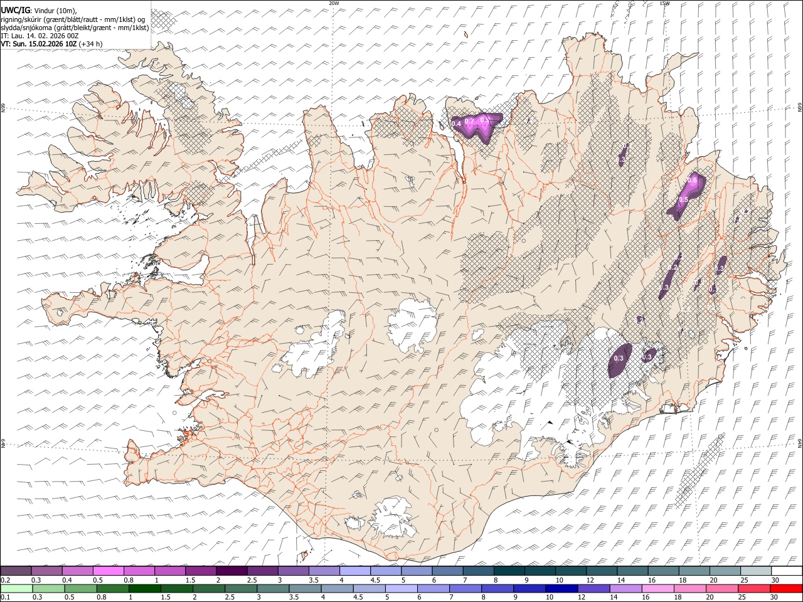The image size is (803, 602).
Task: Click the '0.6' value on the eastern pink patch
Action: click(693, 180)
